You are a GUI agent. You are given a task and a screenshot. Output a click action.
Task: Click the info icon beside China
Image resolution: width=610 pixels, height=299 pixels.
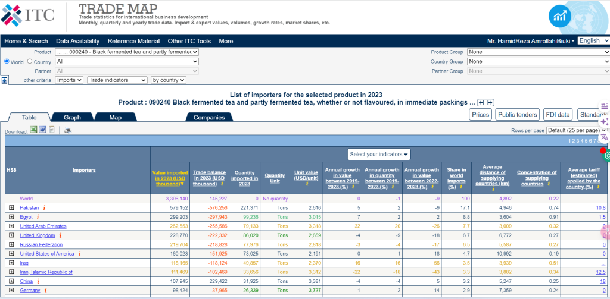tap(38, 281)
